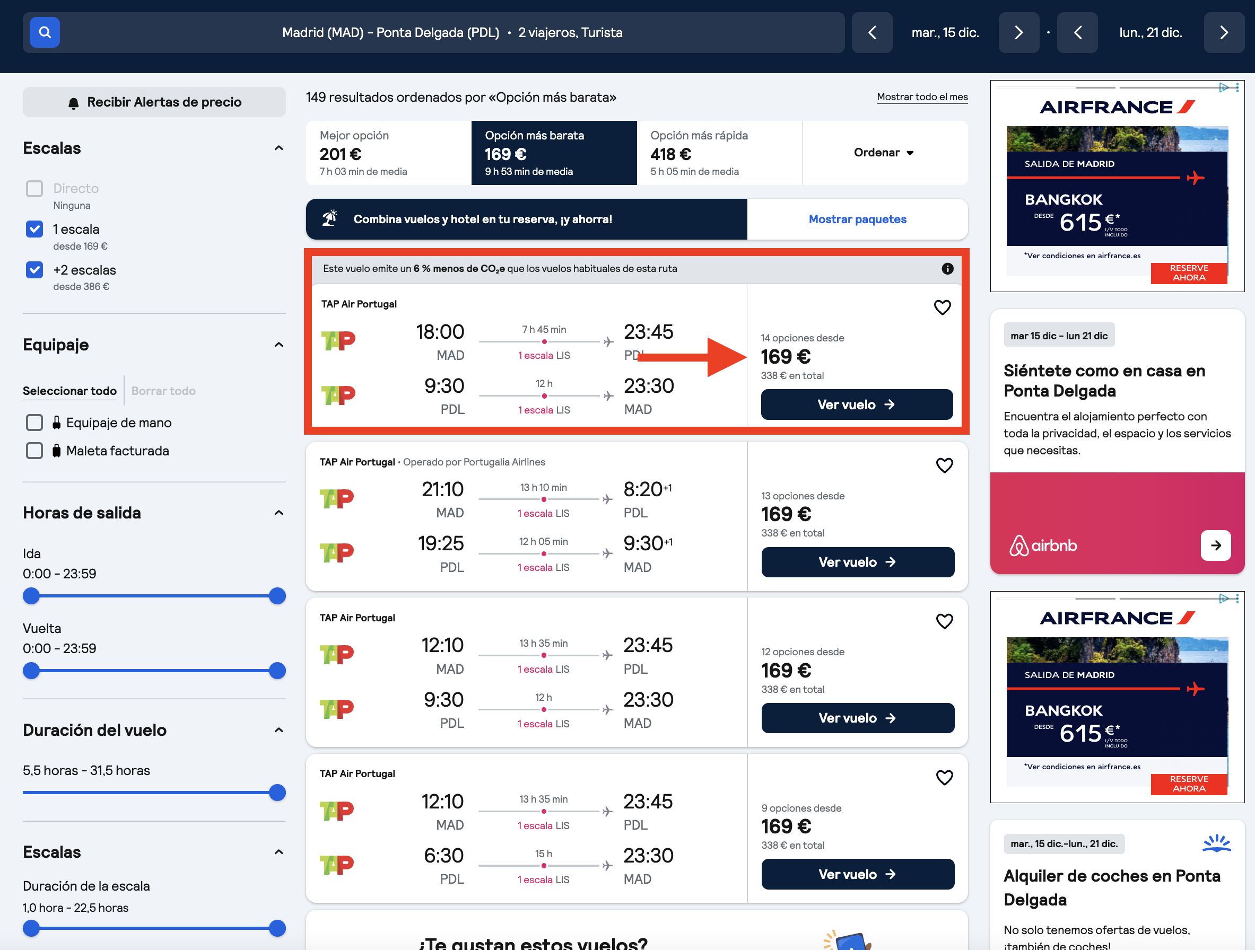The width and height of the screenshot is (1255, 950).
Task: Click the Vuelta left slider handle
Action: point(31,671)
